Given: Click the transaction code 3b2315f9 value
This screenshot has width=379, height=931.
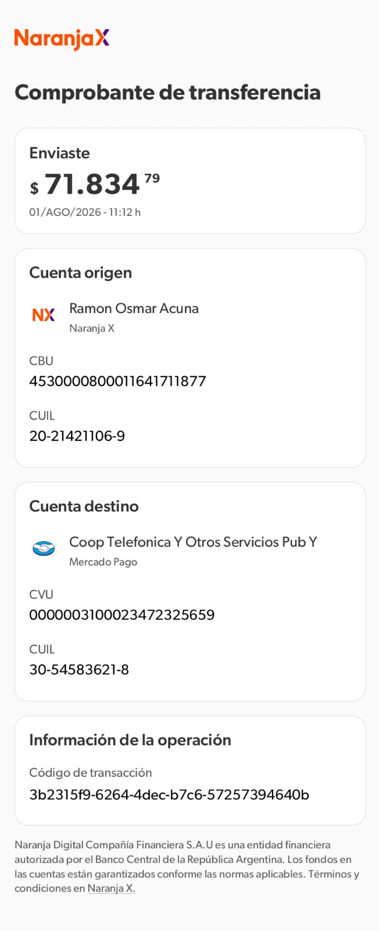Looking at the screenshot, I should pyautogui.click(x=169, y=794).
